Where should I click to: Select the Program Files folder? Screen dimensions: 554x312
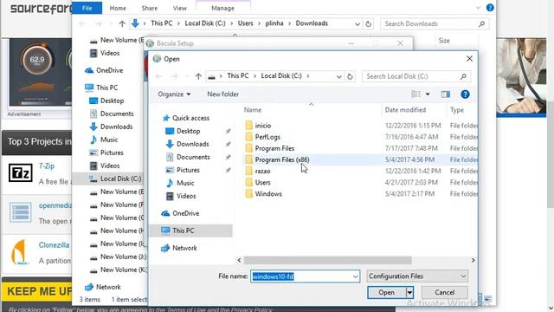pos(274,148)
